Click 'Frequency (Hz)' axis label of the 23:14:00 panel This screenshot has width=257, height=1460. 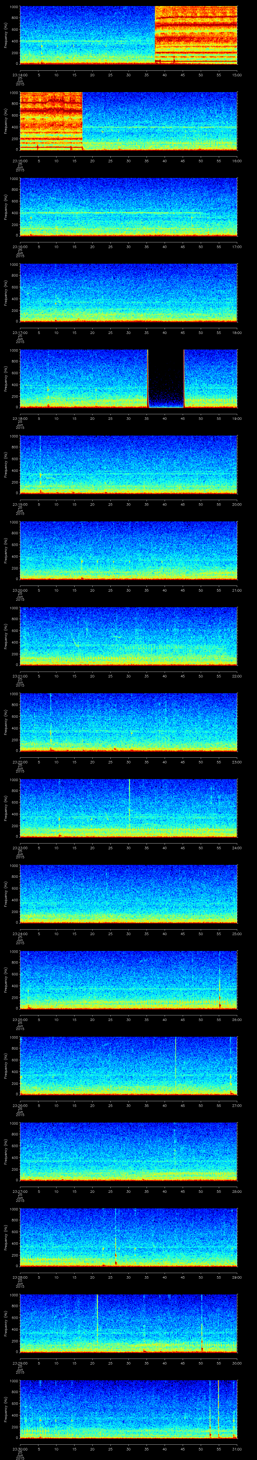(x=6, y=35)
